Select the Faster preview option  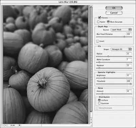point(98,22)
